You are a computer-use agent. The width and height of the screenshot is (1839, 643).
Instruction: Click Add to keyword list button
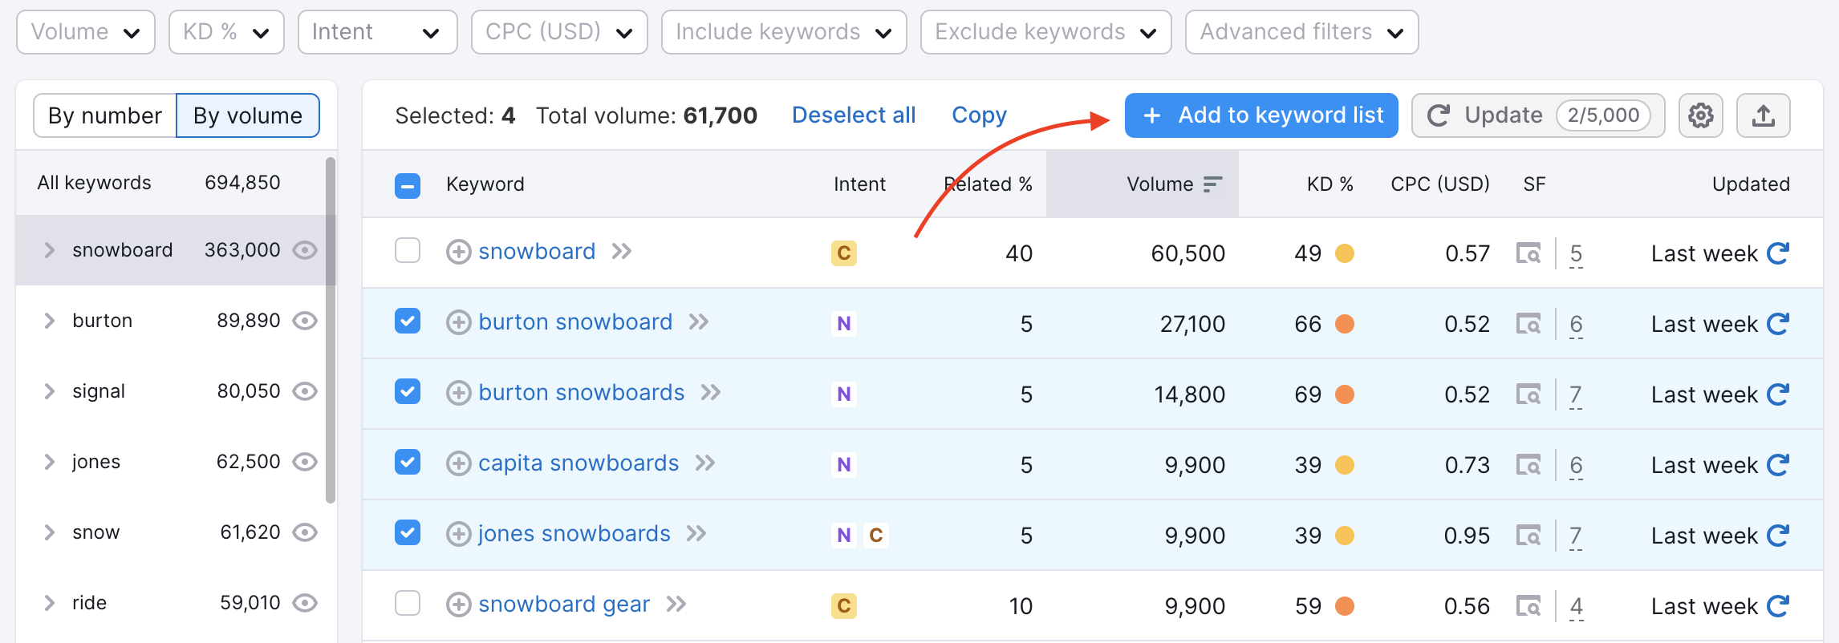[x=1261, y=115]
